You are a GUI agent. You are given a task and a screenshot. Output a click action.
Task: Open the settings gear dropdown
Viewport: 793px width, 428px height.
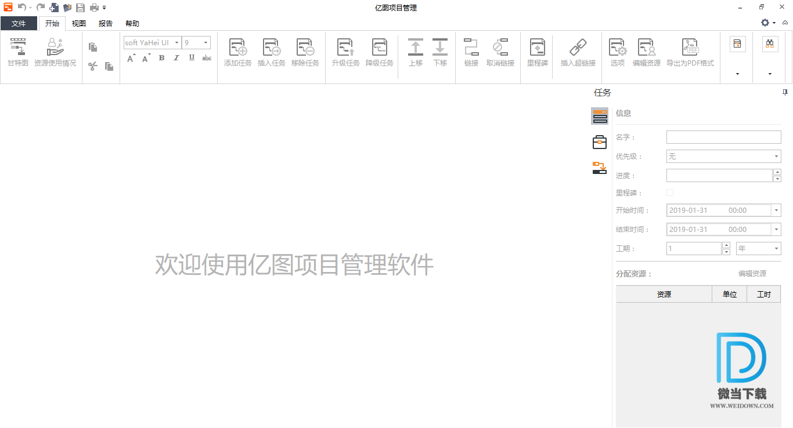(x=768, y=23)
